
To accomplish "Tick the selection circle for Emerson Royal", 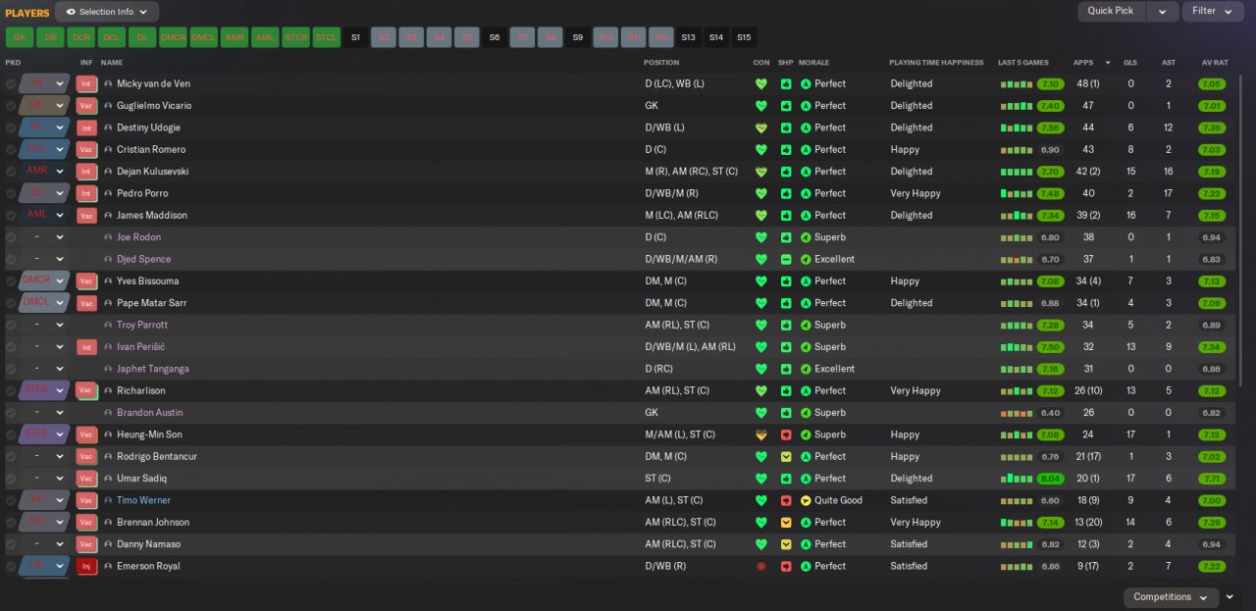I will [11, 566].
